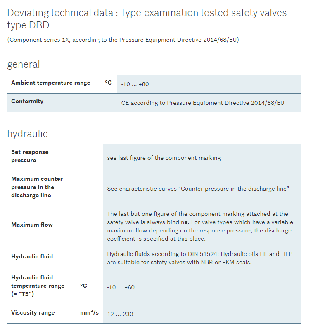
Task: Click the 'See characteristic curves' value text
Action: (198, 189)
